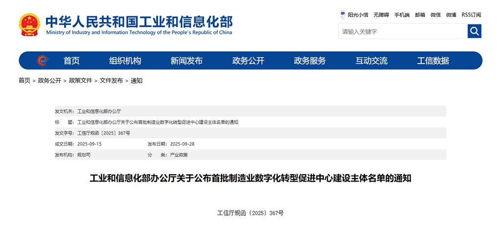Click the 阳光小信 robot mascot icon
501x227 pixels.
342,15
